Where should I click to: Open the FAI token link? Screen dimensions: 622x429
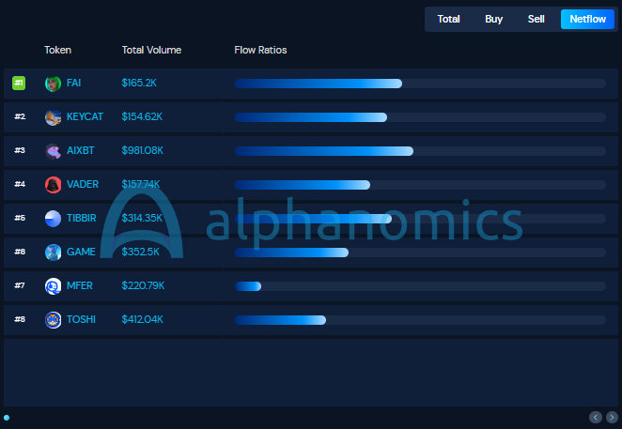click(74, 83)
